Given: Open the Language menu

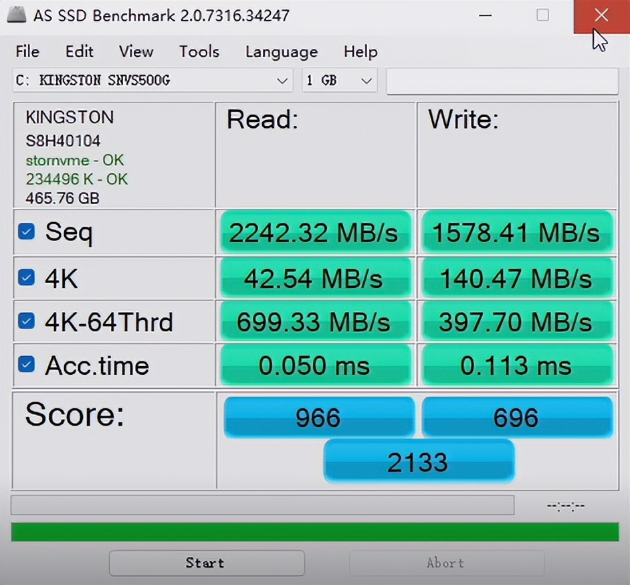Looking at the screenshot, I should pos(282,52).
